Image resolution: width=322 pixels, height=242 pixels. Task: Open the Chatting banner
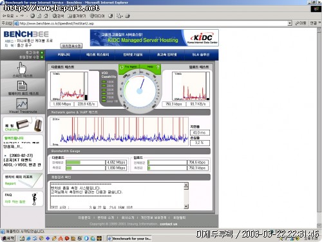(23, 125)
